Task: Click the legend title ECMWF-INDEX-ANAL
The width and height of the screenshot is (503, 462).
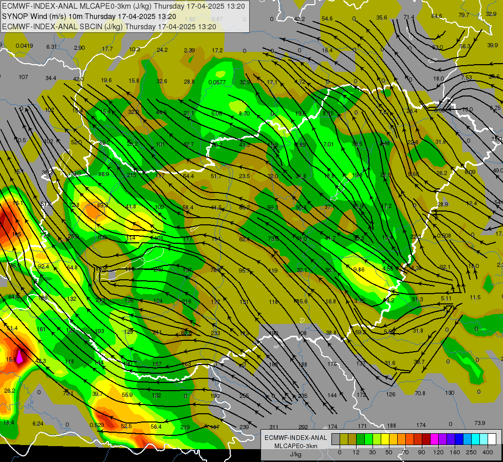Action: pyautogui.click(x=295, y=438)
